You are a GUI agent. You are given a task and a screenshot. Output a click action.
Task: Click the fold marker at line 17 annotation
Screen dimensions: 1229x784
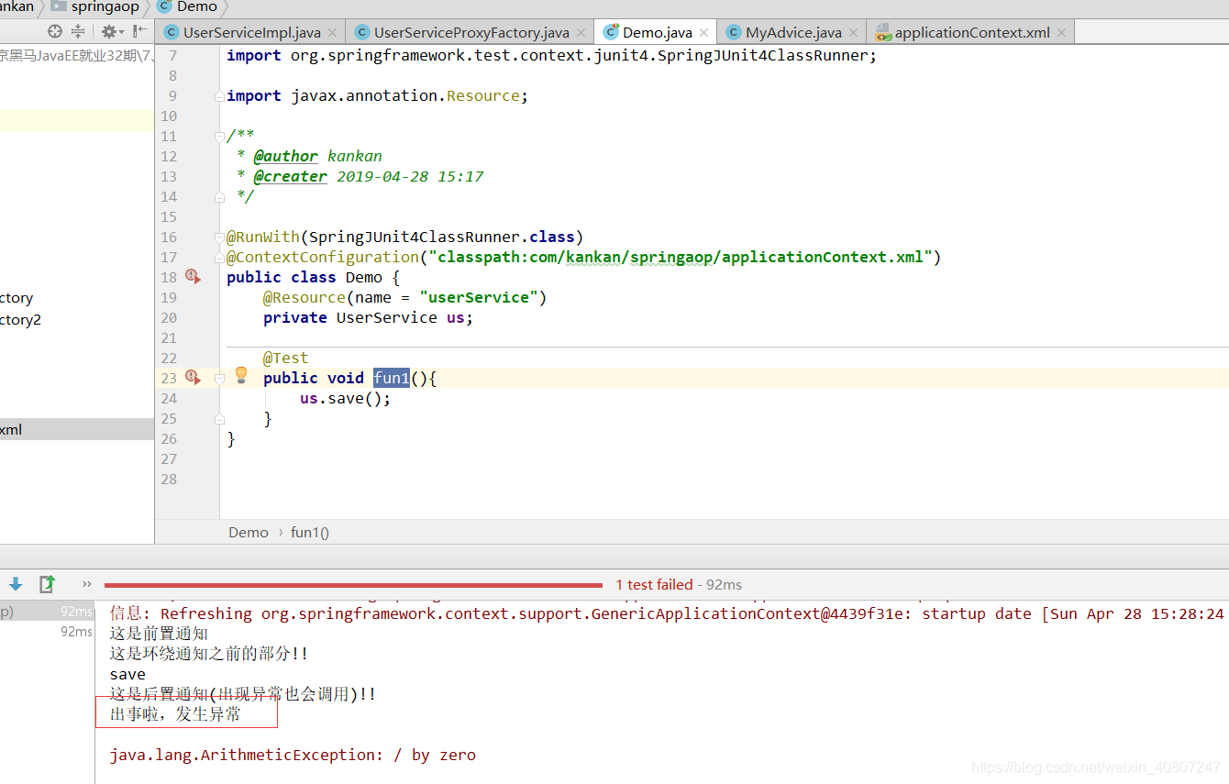point(219,258)
